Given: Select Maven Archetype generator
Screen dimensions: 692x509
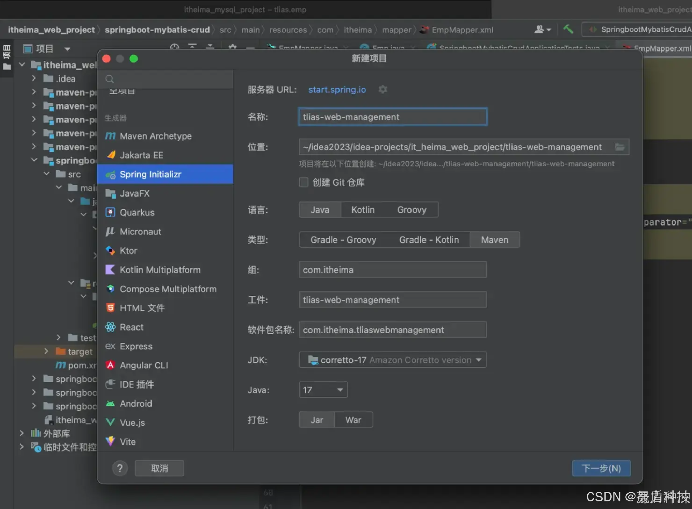Looking at the screenshot, I should pyautogui.click(x=165, y=136).
